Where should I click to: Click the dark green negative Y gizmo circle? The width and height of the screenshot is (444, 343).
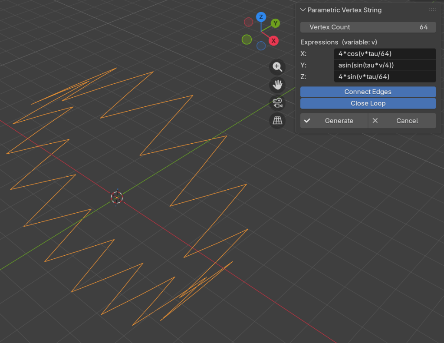pos(247,40)
